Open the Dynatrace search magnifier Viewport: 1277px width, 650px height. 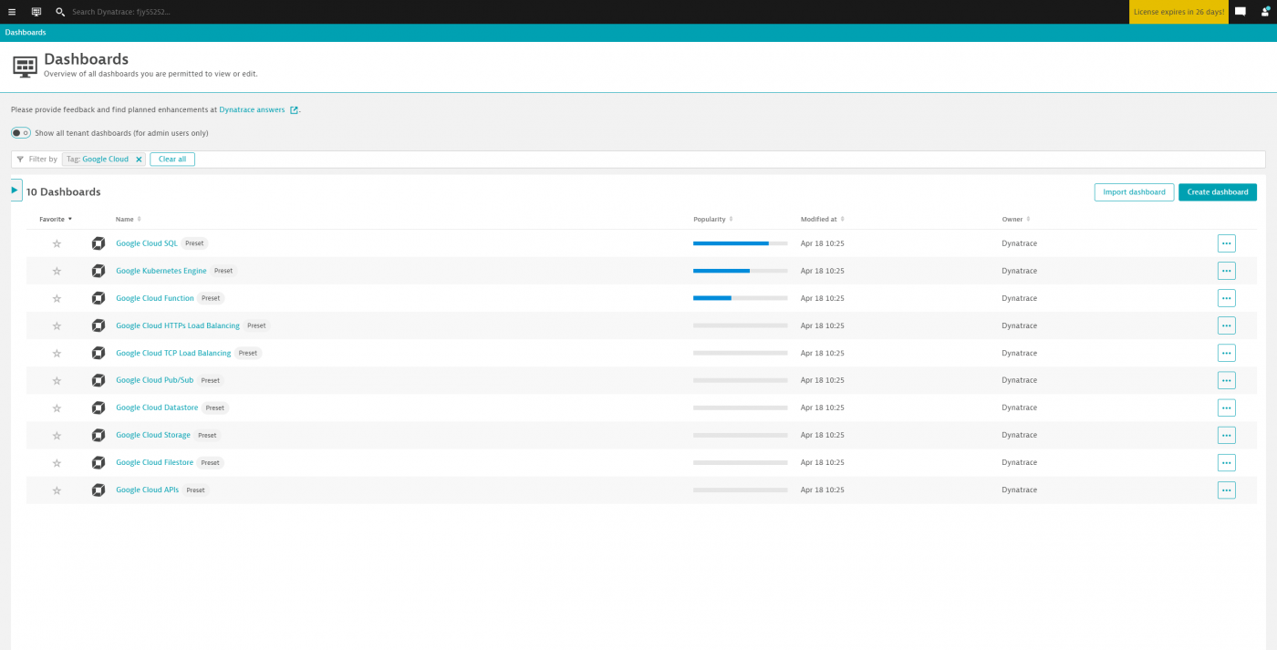click(x=59, y=12)
